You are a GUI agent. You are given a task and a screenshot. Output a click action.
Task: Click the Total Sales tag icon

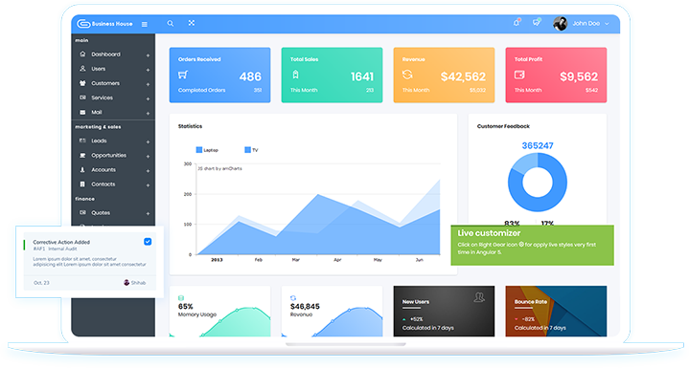[296, 75]
